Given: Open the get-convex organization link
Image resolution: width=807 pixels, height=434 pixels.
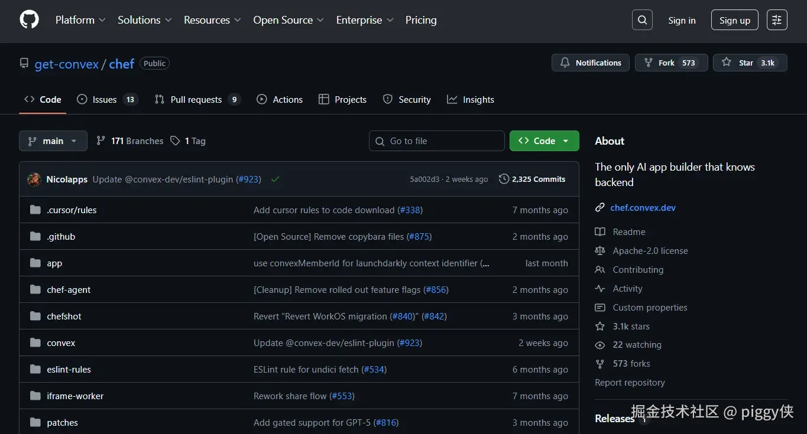Looking at the screenshot, I should (67, 64).
